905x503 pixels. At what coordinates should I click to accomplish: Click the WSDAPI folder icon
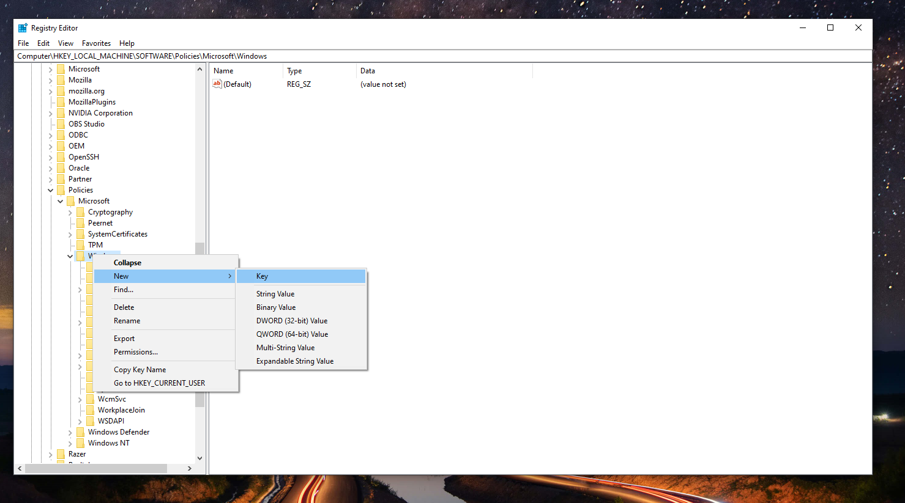(90, 421)
